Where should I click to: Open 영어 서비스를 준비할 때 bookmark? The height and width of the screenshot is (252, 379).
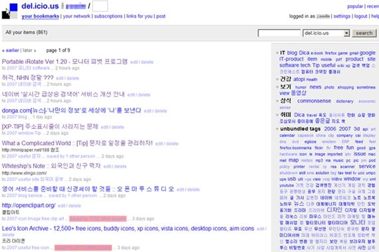(88, 189)
